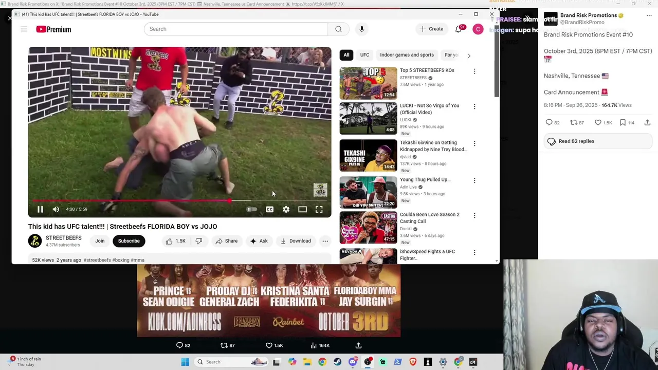Select the All filter chip
Screen dimensions: 658x370
pos(346,55)
